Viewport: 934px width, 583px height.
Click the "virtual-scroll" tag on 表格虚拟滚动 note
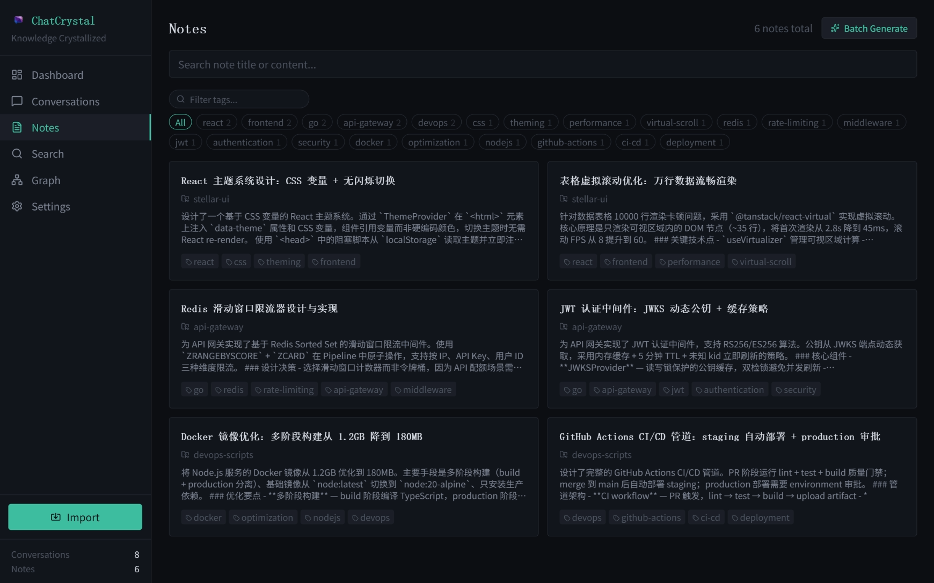(x=761, y=262)
